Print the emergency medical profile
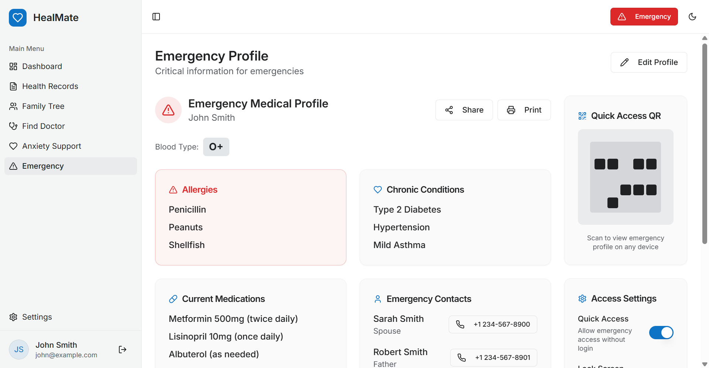Viewport: 709px width, 368px height. (524, 110)
